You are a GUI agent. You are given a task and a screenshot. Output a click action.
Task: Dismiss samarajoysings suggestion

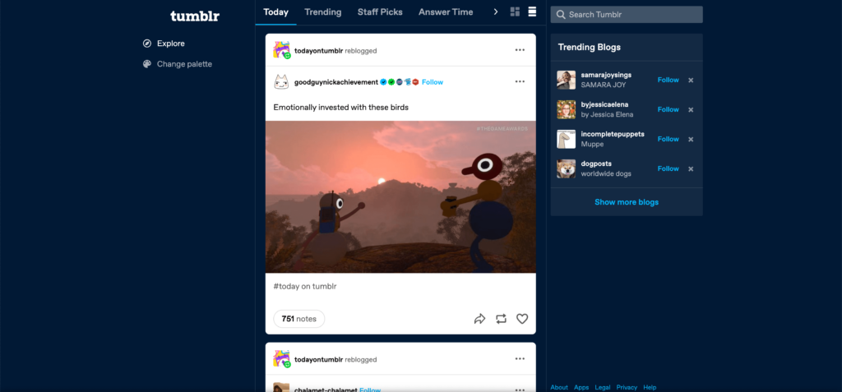(x=691, y=80)
